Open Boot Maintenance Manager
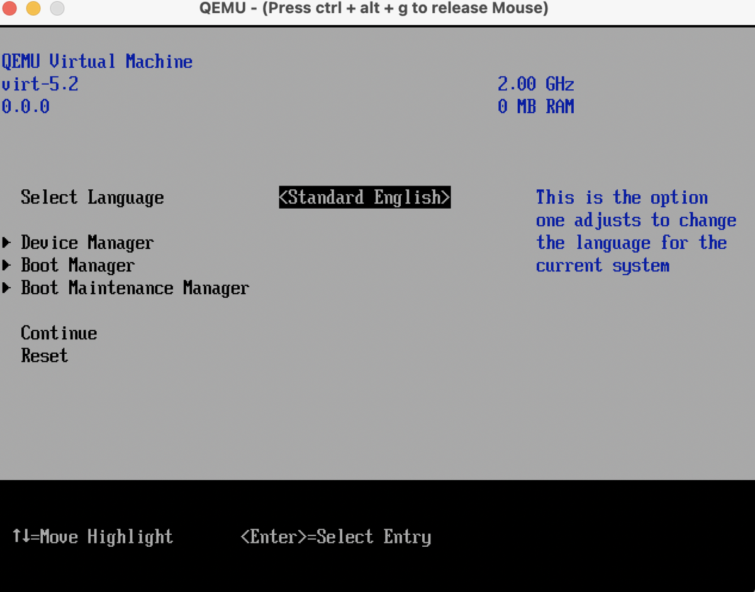The image size is (755, 592). [x=135, y=288]
